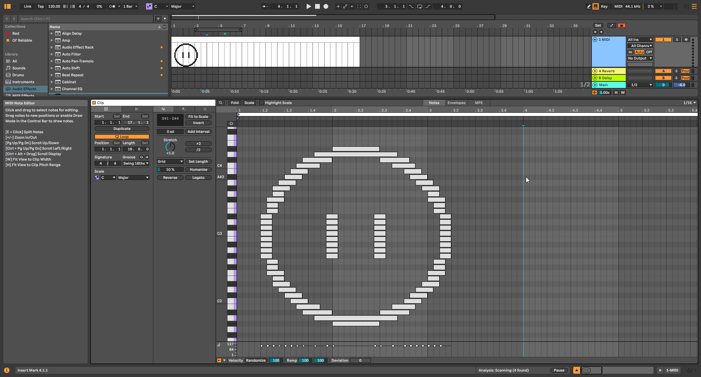701x377 pixels.
Task: Switch to the Envelopes tab
Action: pos(456,103)
